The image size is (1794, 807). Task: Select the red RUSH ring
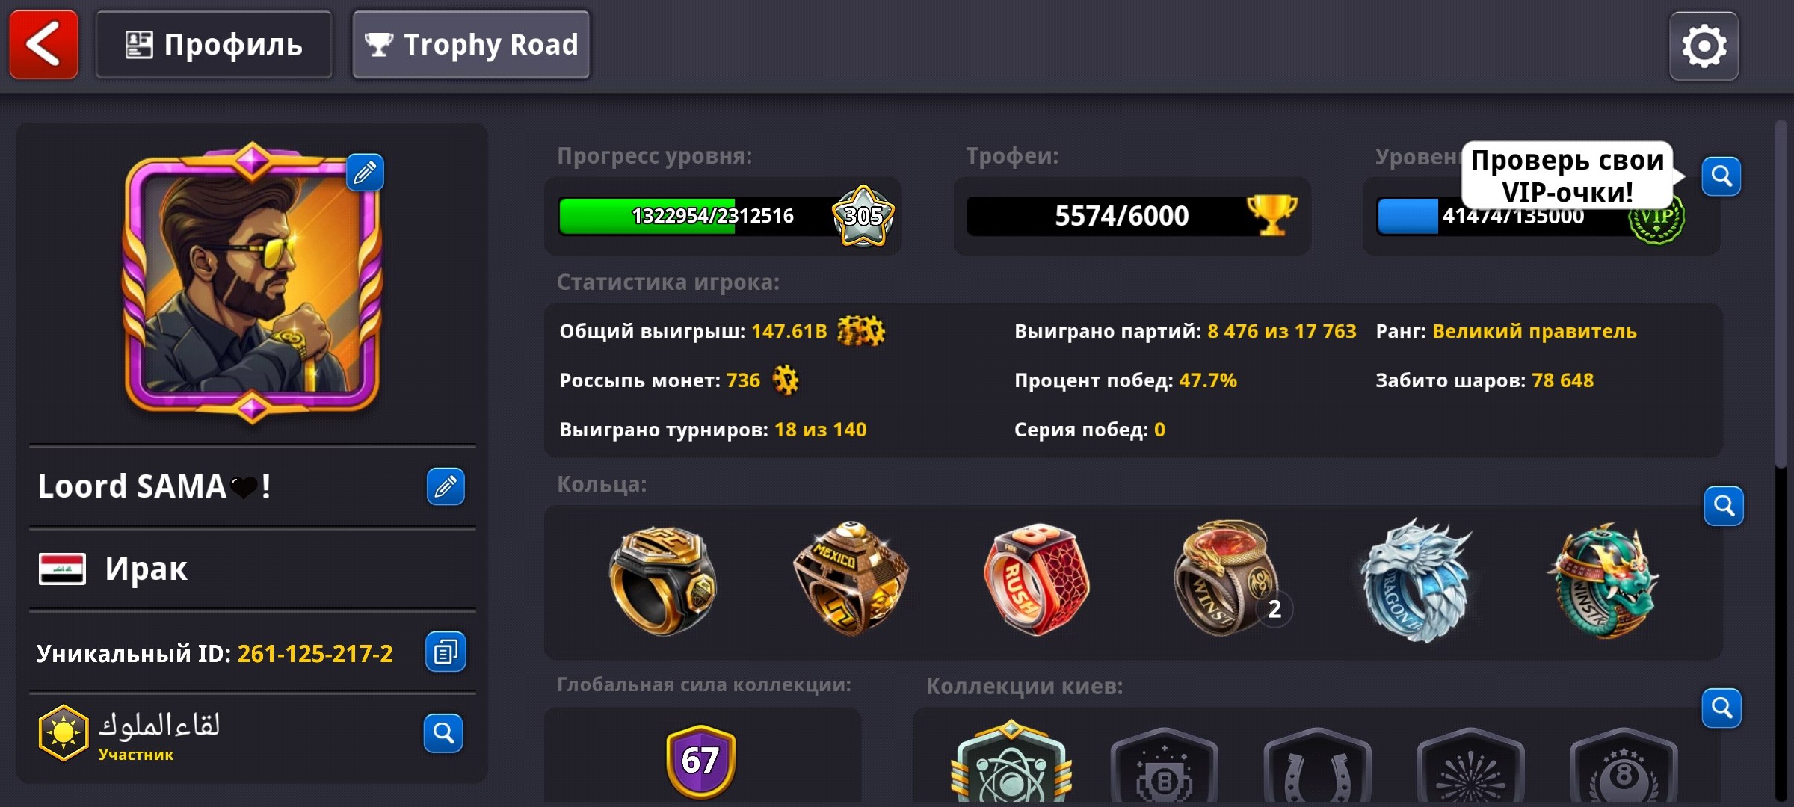(1037, 579)
